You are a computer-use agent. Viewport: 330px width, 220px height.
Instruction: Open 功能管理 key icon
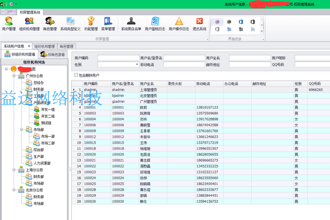click(x=91, y=24)
